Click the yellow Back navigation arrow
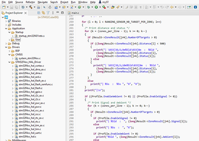This screenshot has height=141, width=199. coord(172,7)
